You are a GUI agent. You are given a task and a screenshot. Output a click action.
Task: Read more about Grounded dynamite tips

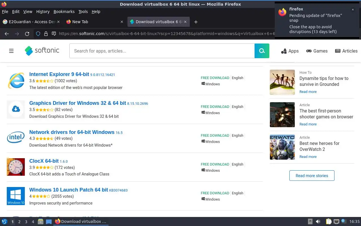point(308,92)
